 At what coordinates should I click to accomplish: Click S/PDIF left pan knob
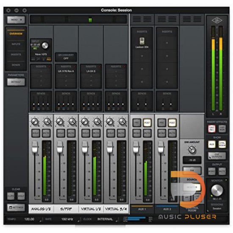click(60, 122)
